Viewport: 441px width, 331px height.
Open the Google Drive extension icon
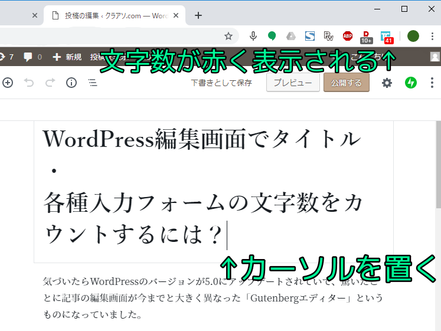click(x=291, y=36)
